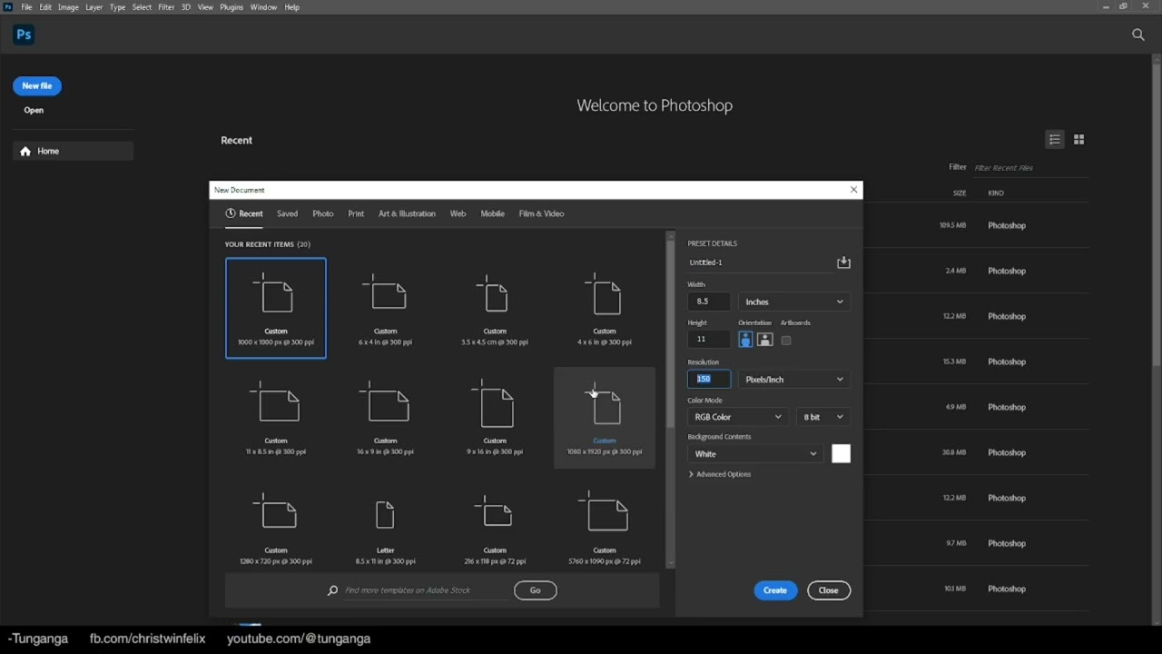This screenshot has width=1162, height=654.
Task: Open the Plugins menu
Action: tap(231, 7)
